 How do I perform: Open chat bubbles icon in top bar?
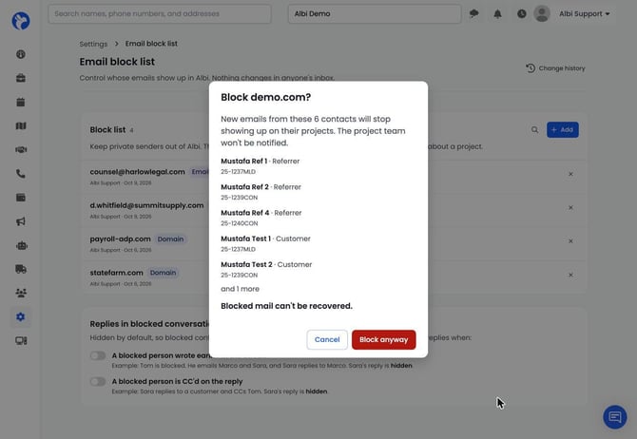click(473, 14)
